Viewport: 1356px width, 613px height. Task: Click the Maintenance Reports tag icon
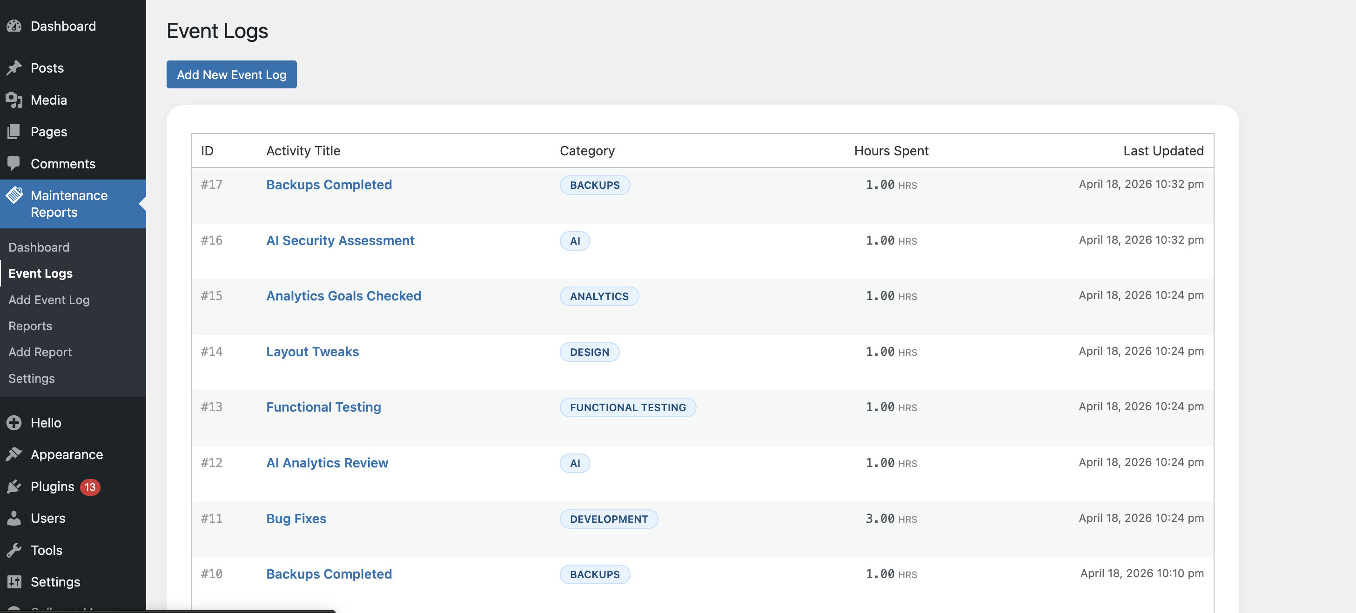tap(14, 195)
